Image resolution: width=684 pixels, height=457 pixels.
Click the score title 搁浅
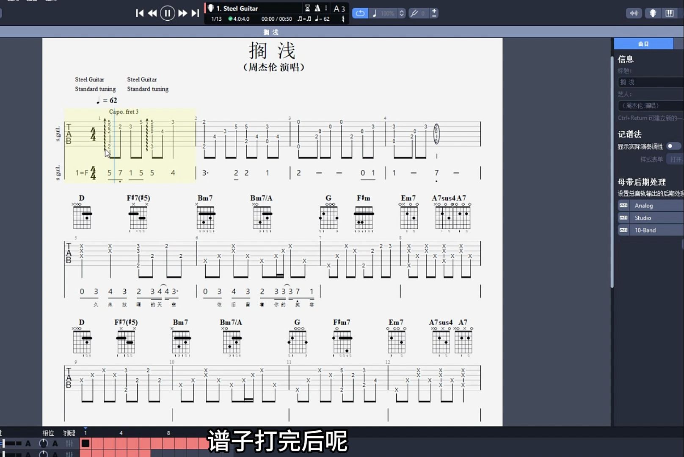coord(272,51)
